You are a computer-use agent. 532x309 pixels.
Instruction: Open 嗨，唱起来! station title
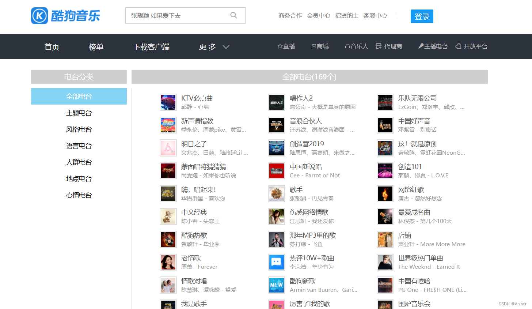[x=198, y=189]
